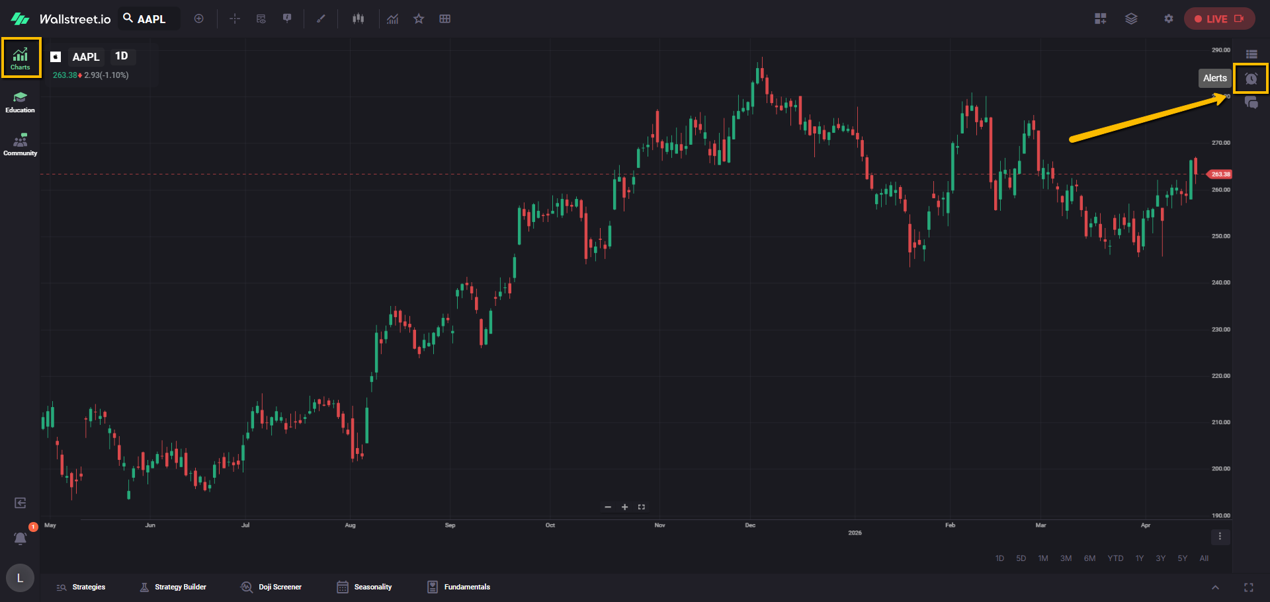Viewport: 1270px width, 602px height.
Task: Open the 1D timeframe dropdown
Action: click(x=122, y=56)
